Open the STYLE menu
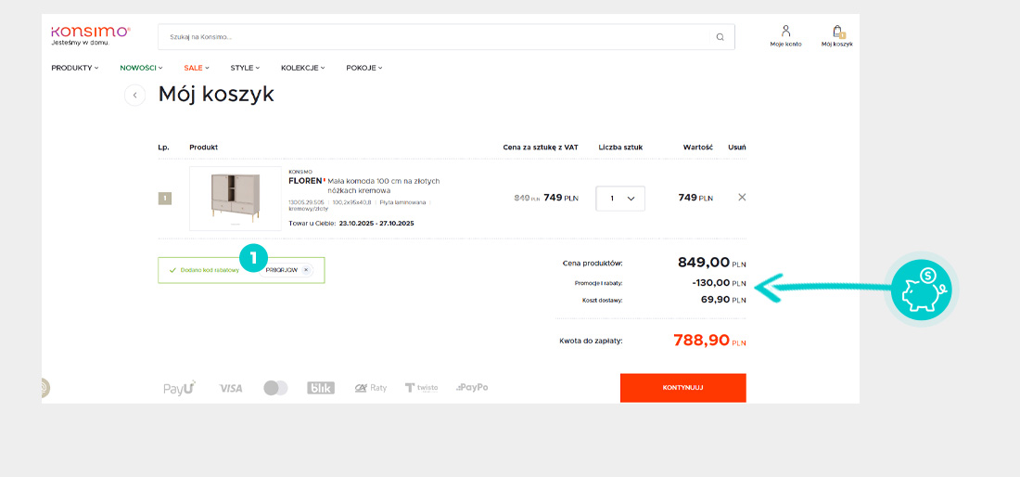The width and height of the screenshot is (1020, 477). 245,68
